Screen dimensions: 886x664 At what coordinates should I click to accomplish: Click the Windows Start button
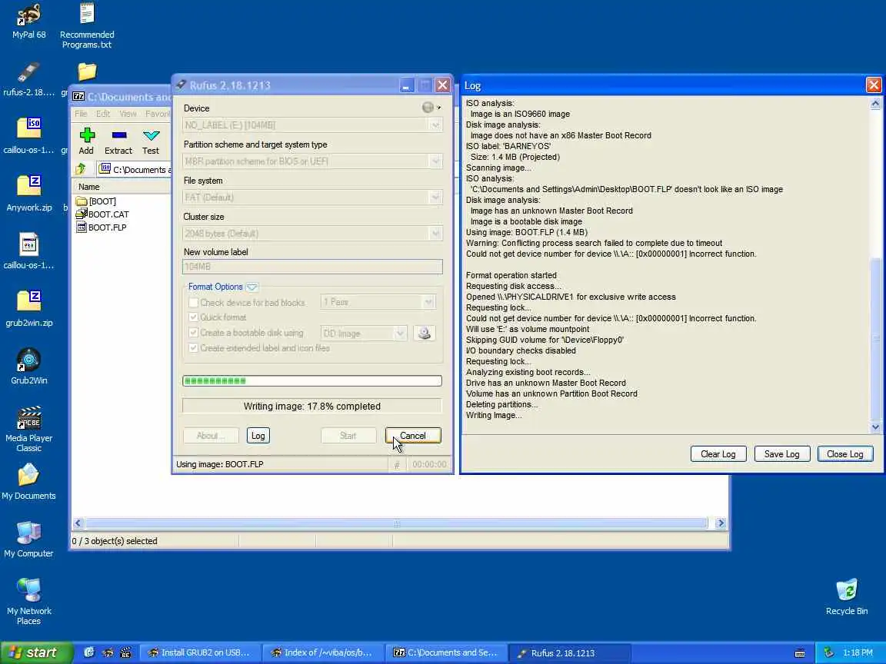click(37, 652)
